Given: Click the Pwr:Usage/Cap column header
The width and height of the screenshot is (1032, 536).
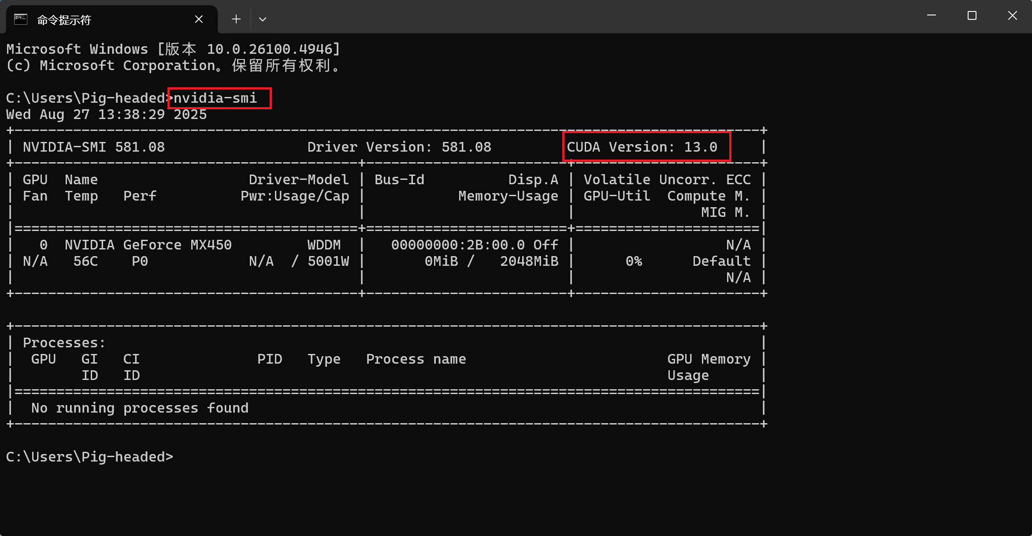Looking at the screenshot, I should (x=295, y=196).
